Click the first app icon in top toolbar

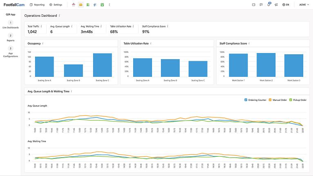[x=74, y=4]
